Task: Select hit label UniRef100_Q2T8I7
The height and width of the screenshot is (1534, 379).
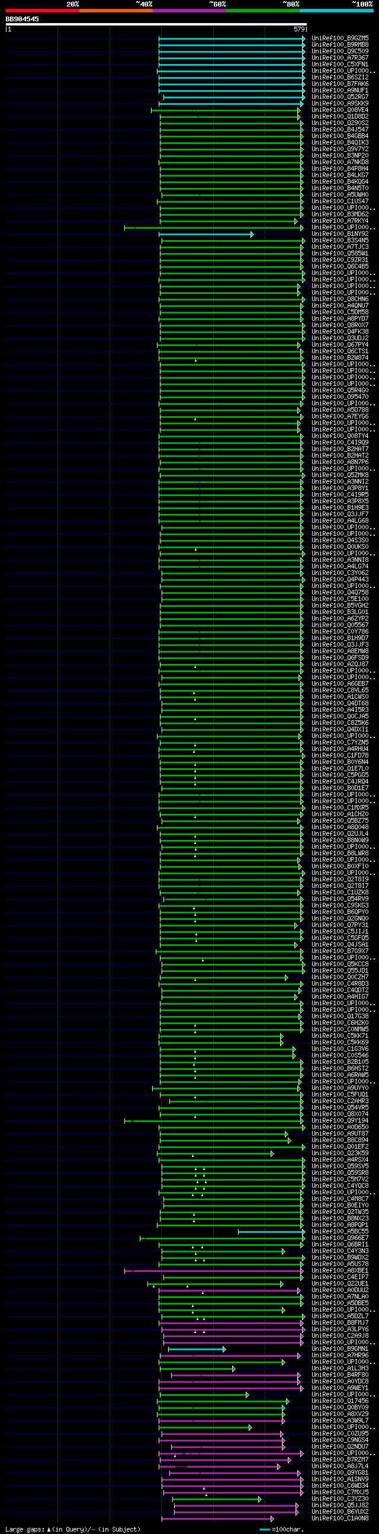Action: (340, 886)
